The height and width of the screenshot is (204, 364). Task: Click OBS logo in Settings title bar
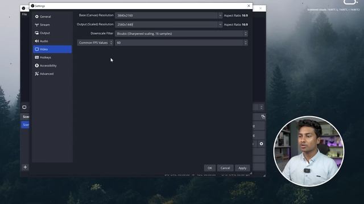33,6
